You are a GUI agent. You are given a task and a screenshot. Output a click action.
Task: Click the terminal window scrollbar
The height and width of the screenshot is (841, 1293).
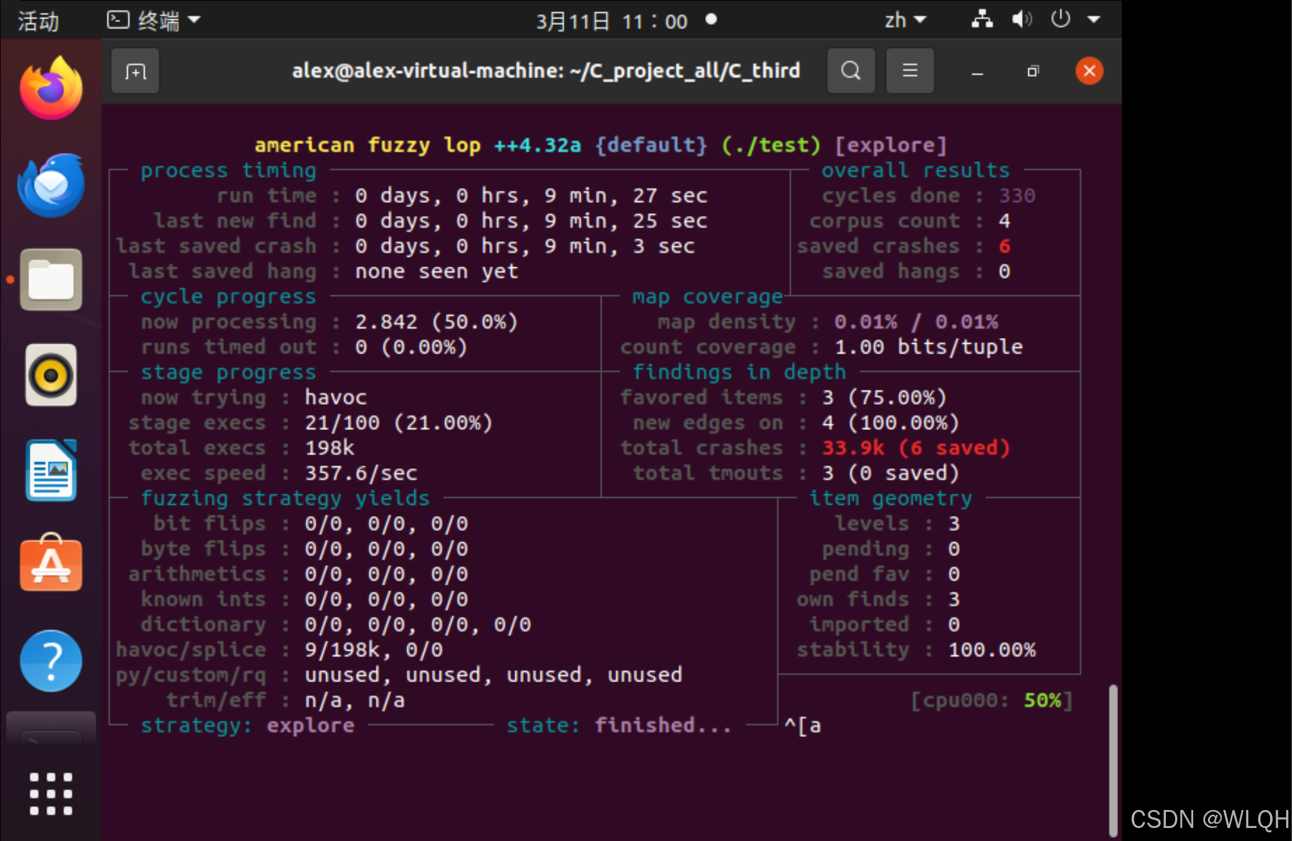1113,760
